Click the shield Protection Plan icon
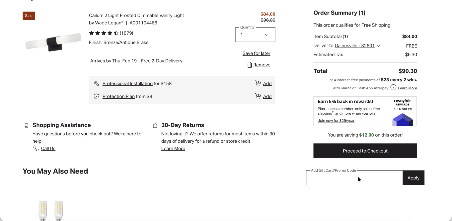The width and height of the screenshot is (452, 221). (96, 96)
